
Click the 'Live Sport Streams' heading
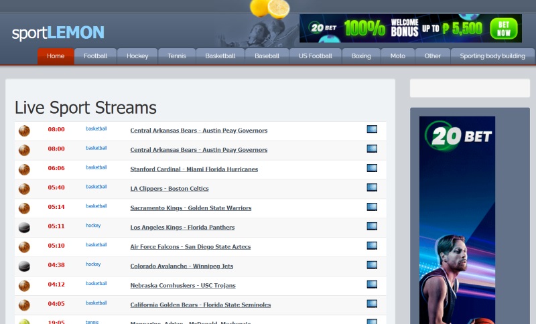86,108
